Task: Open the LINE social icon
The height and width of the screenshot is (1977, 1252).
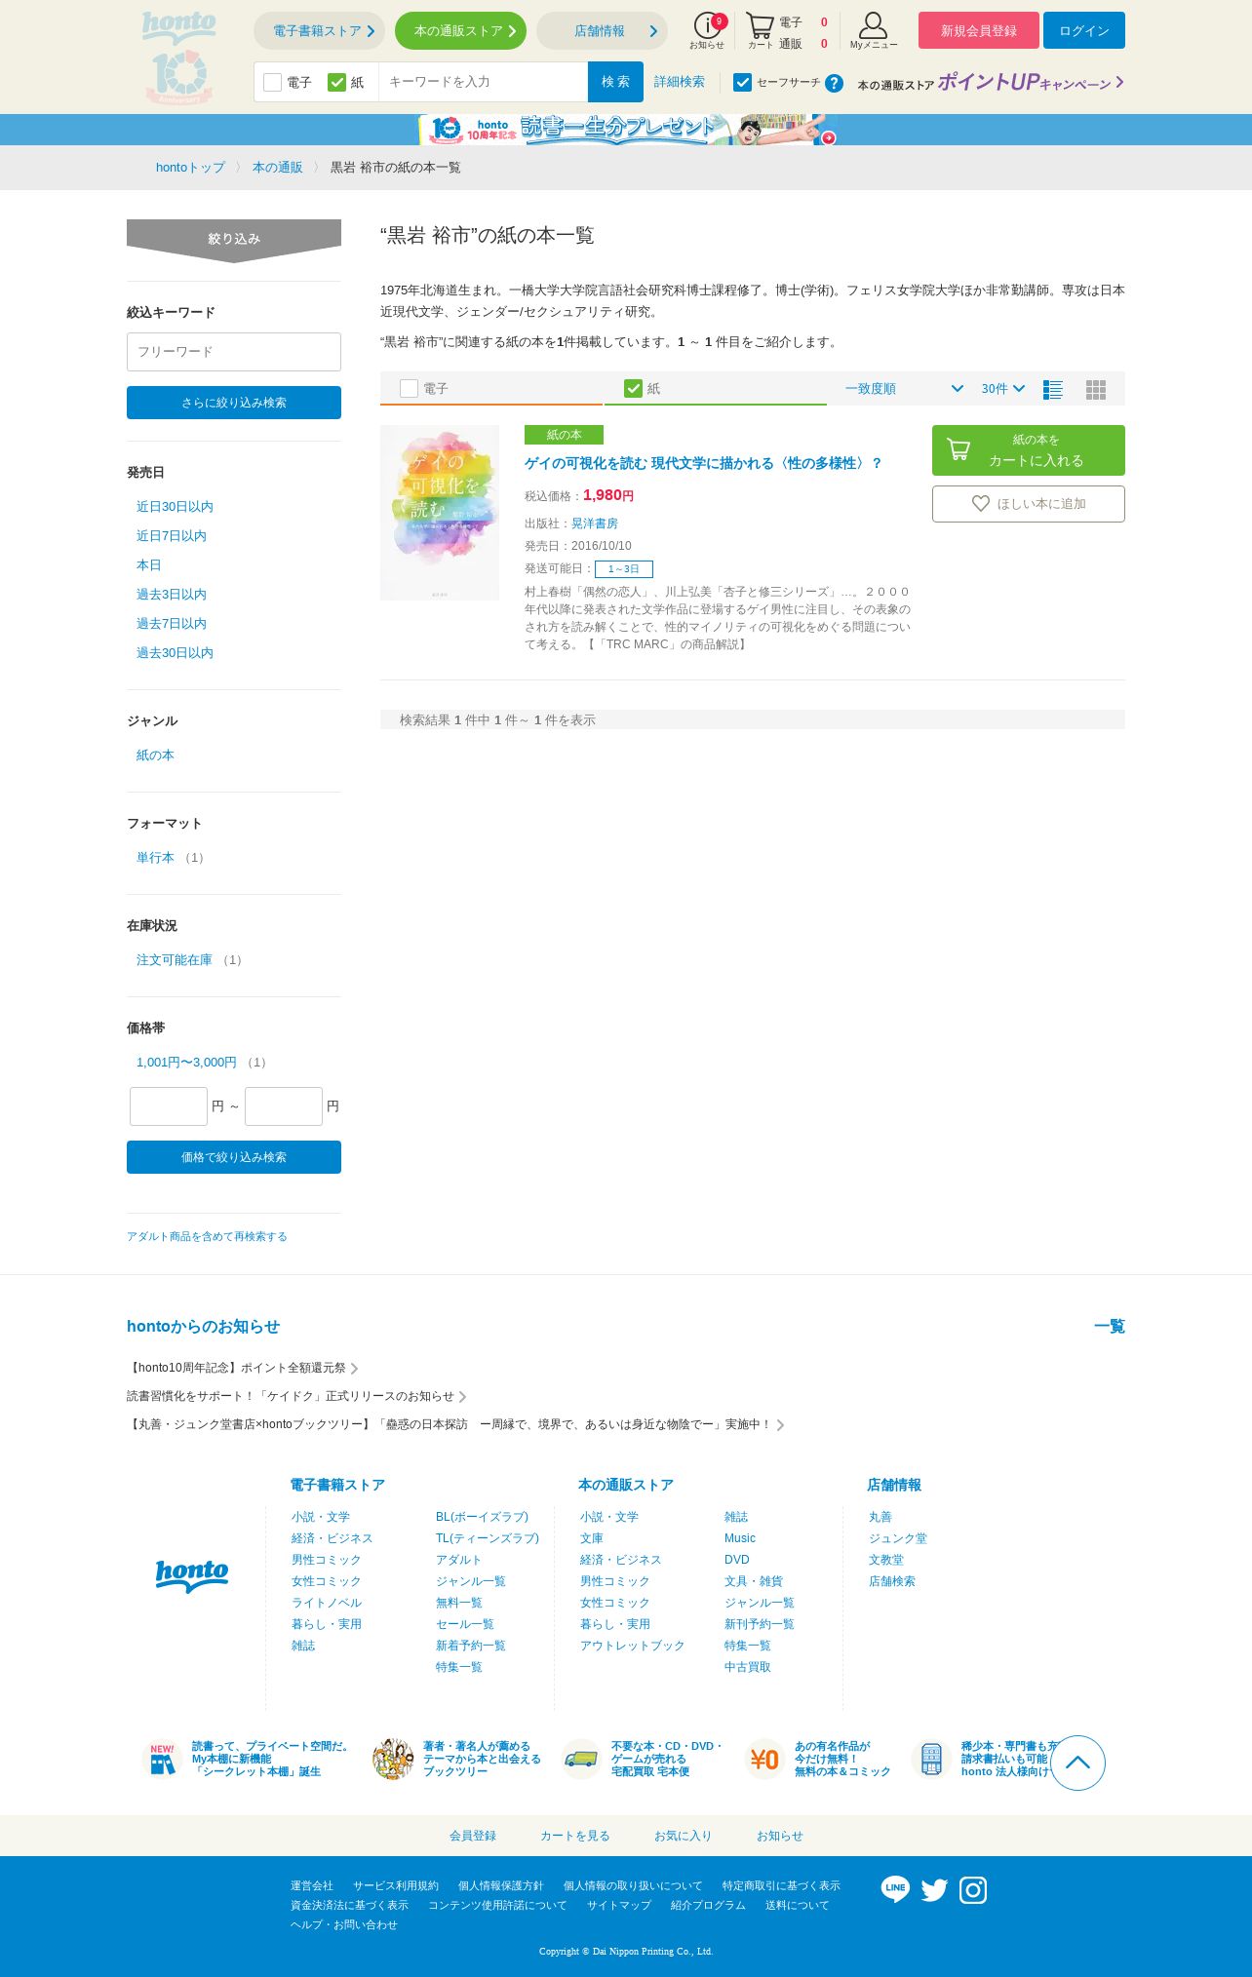Action: (x=895, y=1889)
